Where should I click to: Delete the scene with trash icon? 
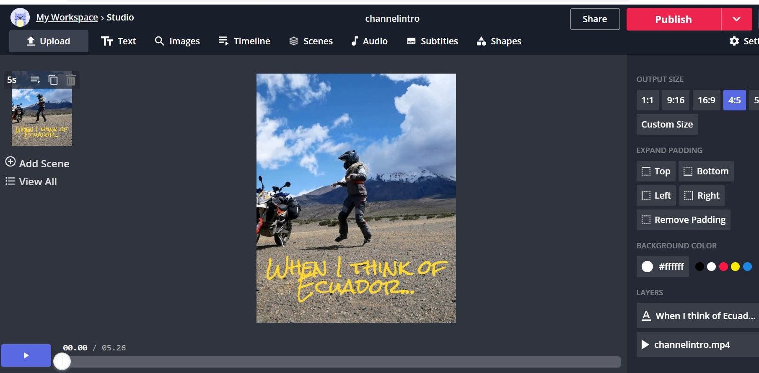71,80
